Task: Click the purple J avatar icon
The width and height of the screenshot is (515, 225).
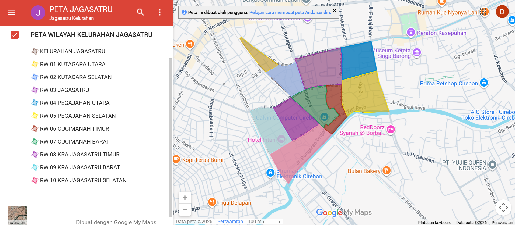Action: coord(38,13)
